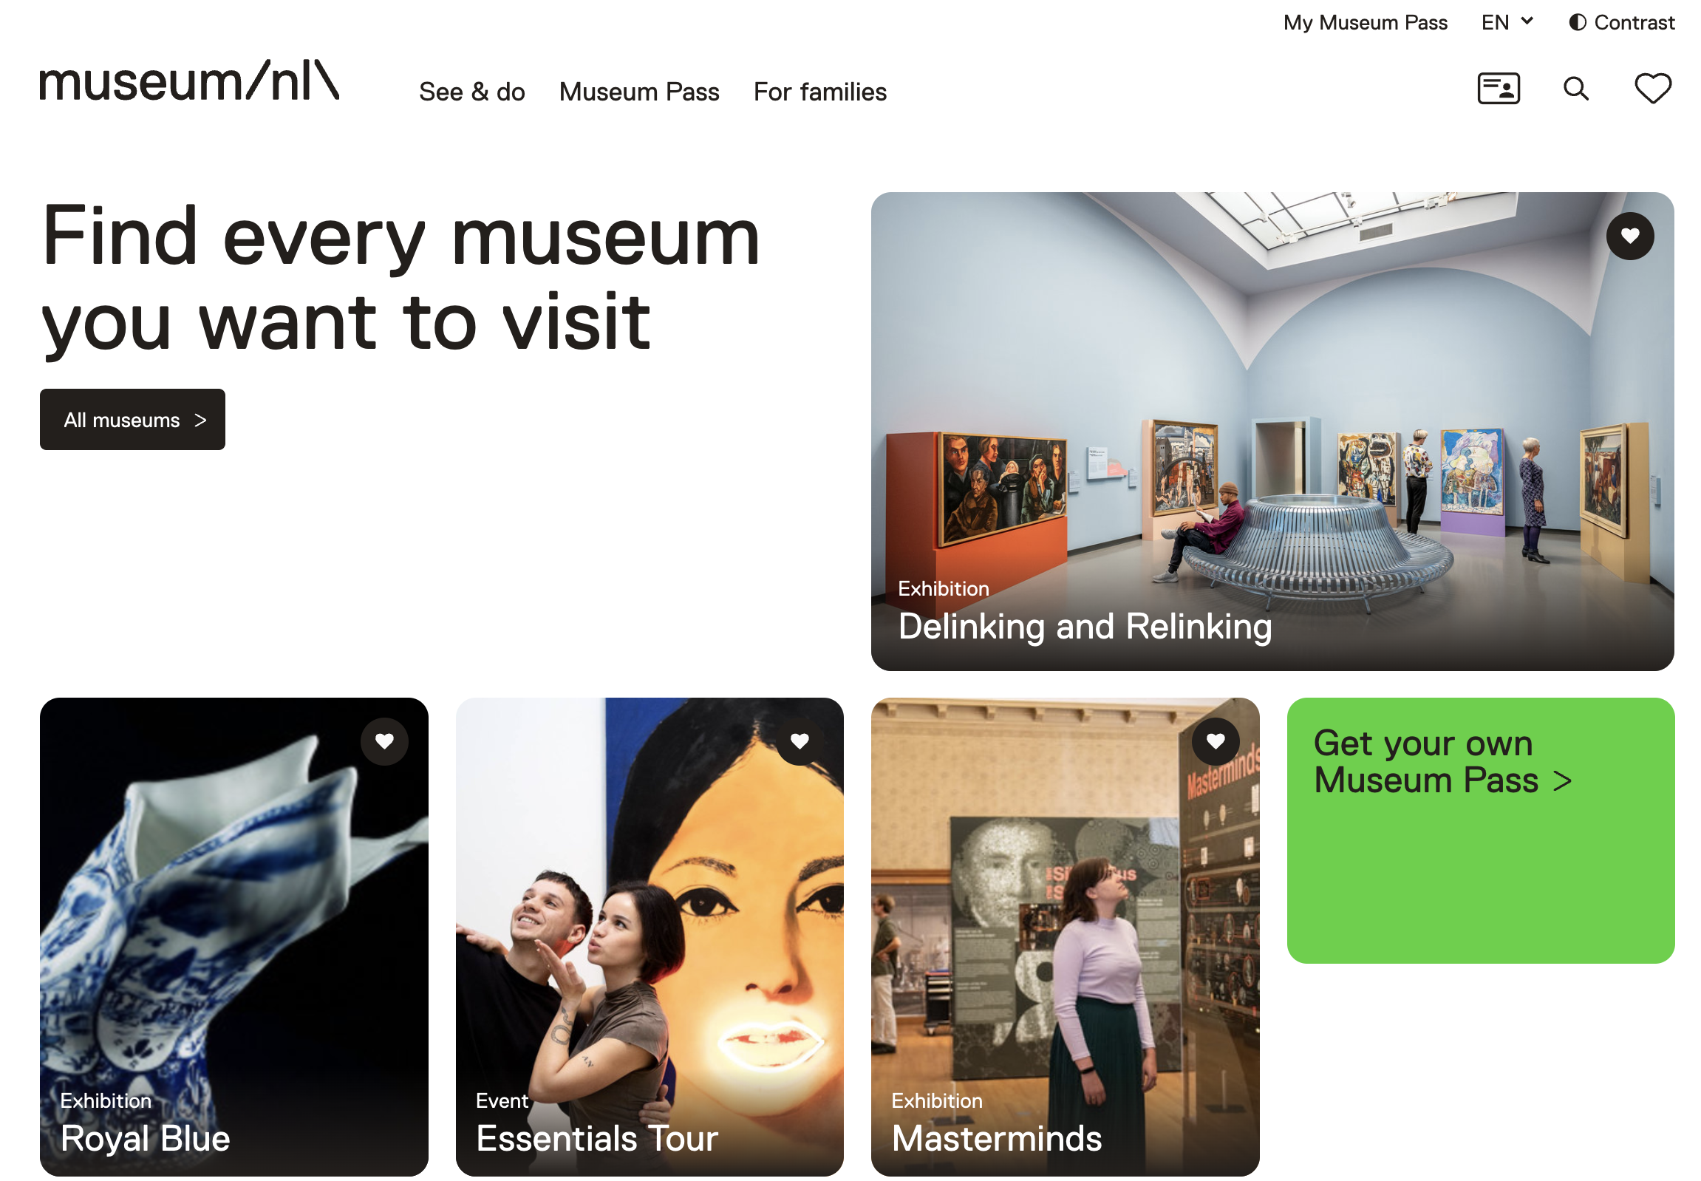Open the Royal Blue exhibition card
Screen dimensions: 1701x1181
(x=233, y=938)
